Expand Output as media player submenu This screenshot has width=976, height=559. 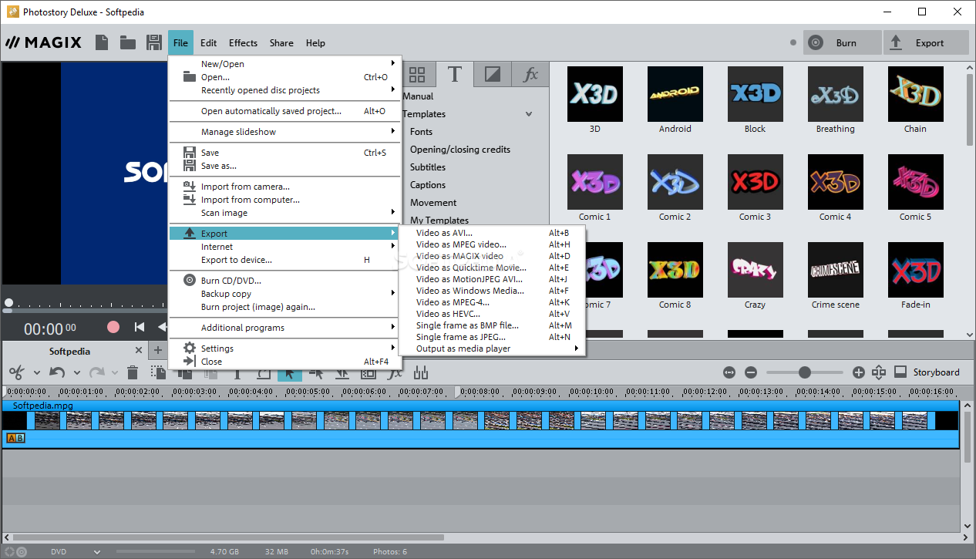[x=492, y=349]
